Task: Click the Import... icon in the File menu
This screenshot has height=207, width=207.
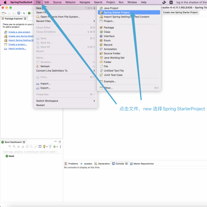Action: (38, 84)
